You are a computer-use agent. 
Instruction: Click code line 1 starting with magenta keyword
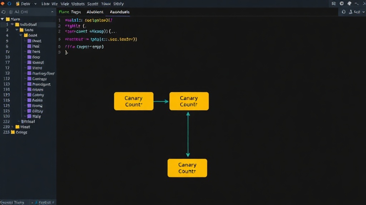click(89, 20)
